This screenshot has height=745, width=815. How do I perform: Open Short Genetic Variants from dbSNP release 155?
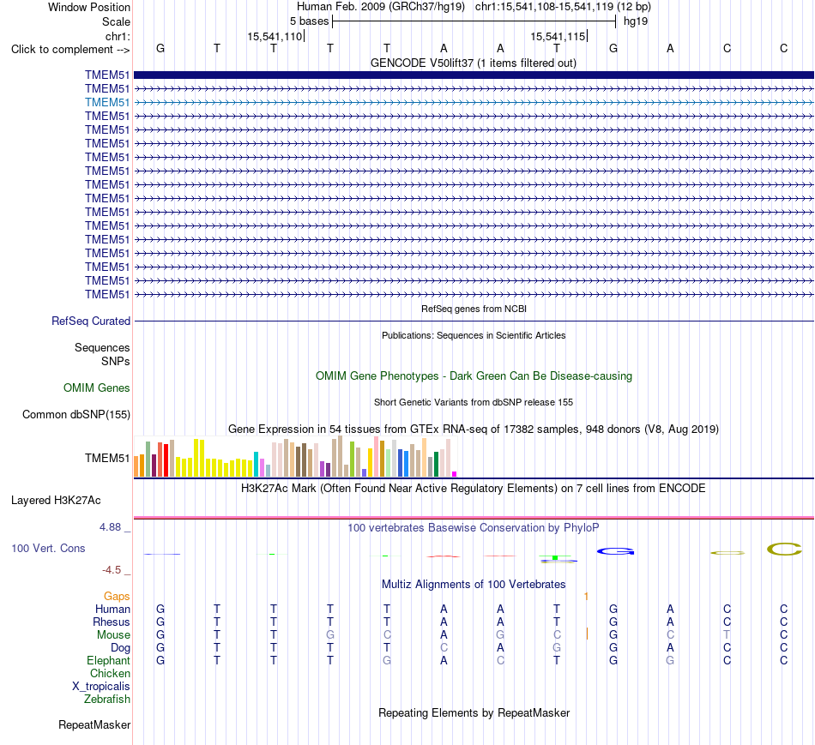pyautogui.click(x=474, y=402)
